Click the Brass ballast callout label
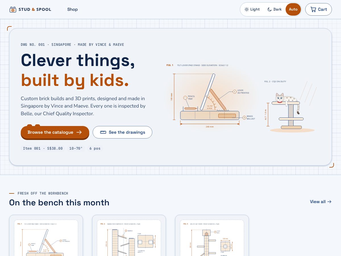The height and width of the screenshot is (256, 341). coord(251,117)
